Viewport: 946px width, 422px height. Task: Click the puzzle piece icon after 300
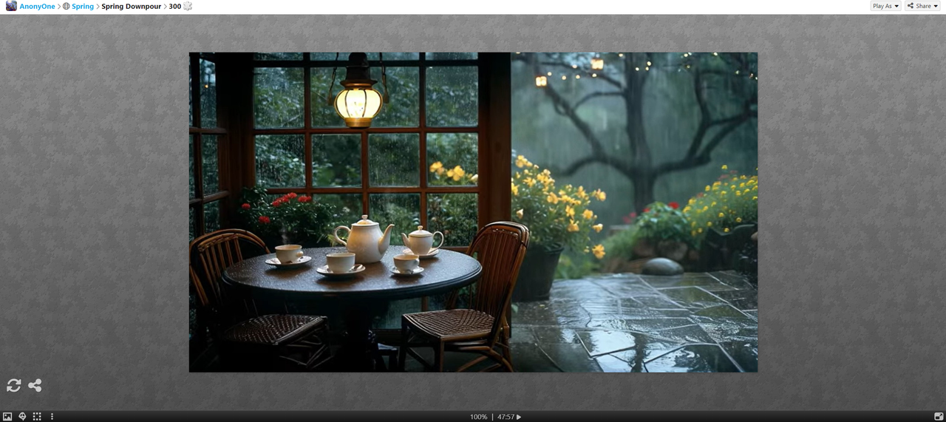click(188, 6)
